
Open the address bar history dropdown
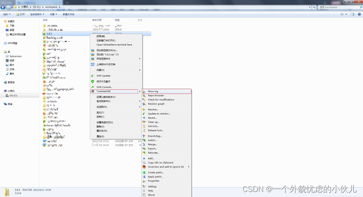click(x=310, y=7)
